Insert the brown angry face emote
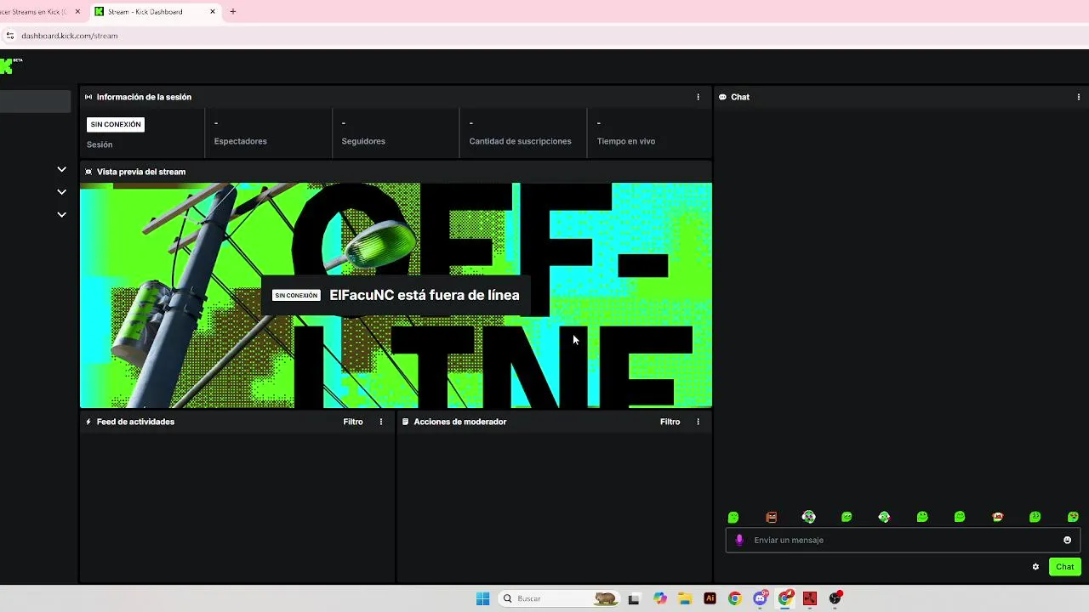This screenshot has width=1089, height=612. (x=772, y=517)
